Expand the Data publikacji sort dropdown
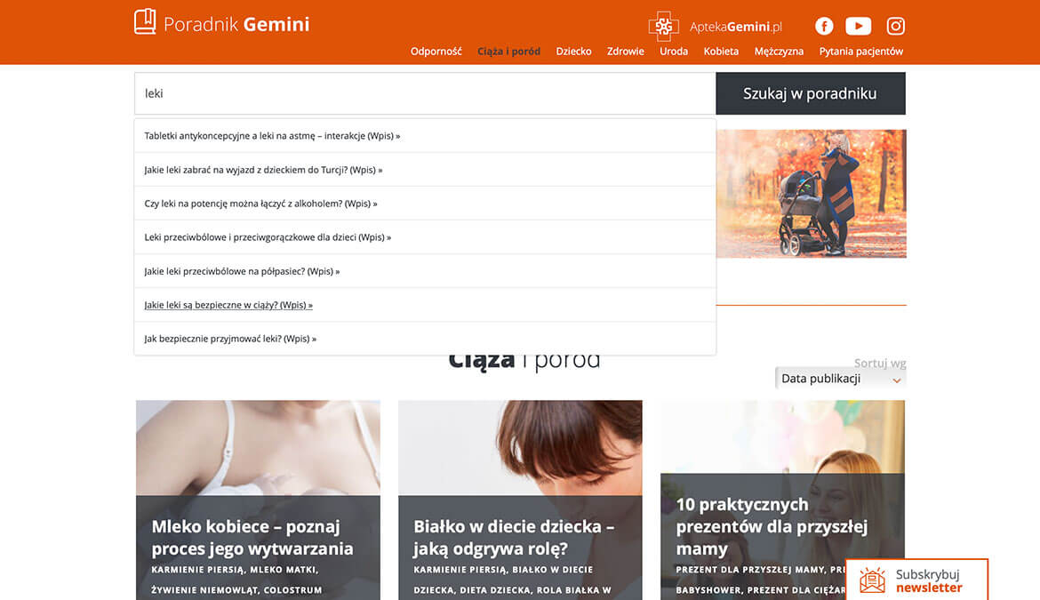 point(840,379)
